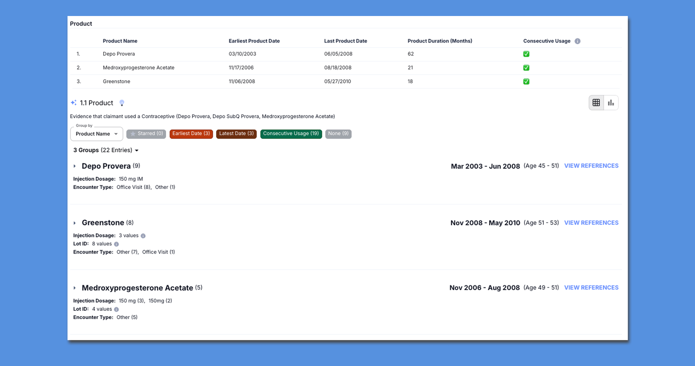View references for Greenstone
This screenshot has width=695, height=366.
click(591, 223)
